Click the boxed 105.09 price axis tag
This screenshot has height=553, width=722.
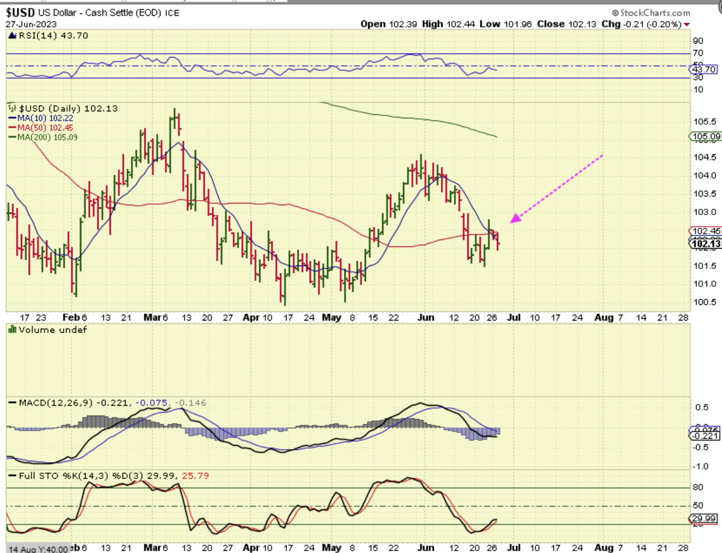tap(706, 137)
